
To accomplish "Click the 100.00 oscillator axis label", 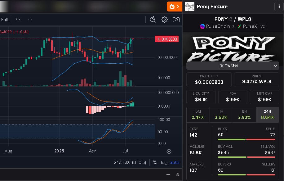I will click(x=164, y=120).
